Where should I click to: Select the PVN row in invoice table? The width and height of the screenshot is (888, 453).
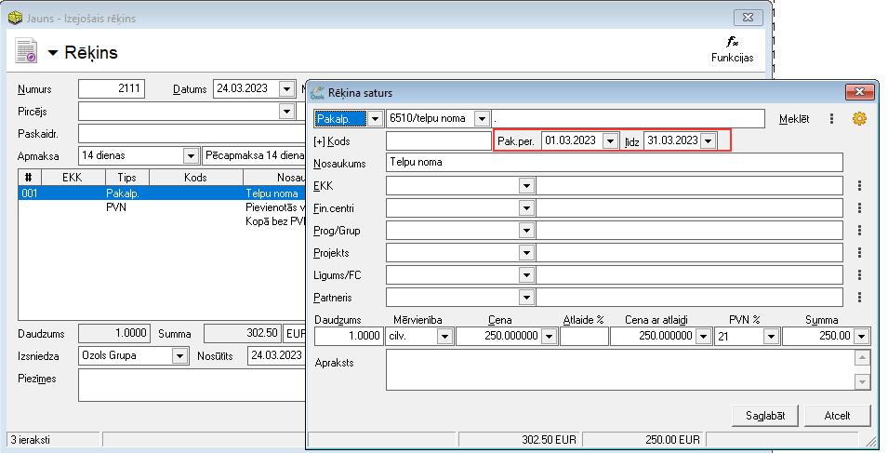[162, 207]
